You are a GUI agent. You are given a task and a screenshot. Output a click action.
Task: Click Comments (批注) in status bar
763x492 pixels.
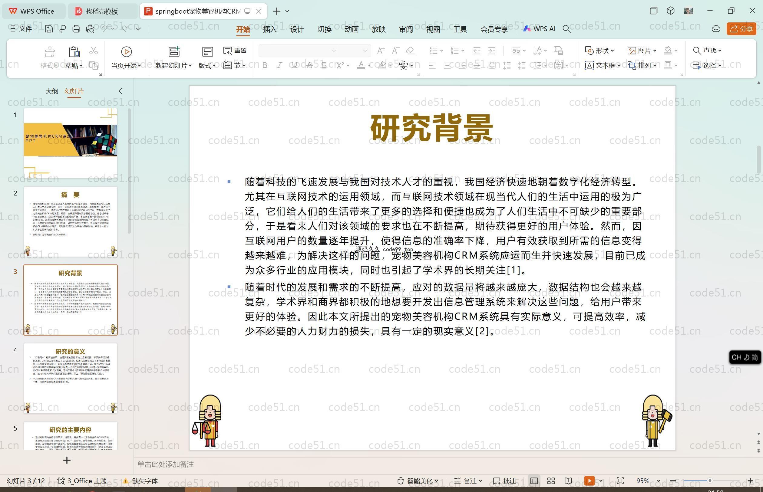click(504, 481)
